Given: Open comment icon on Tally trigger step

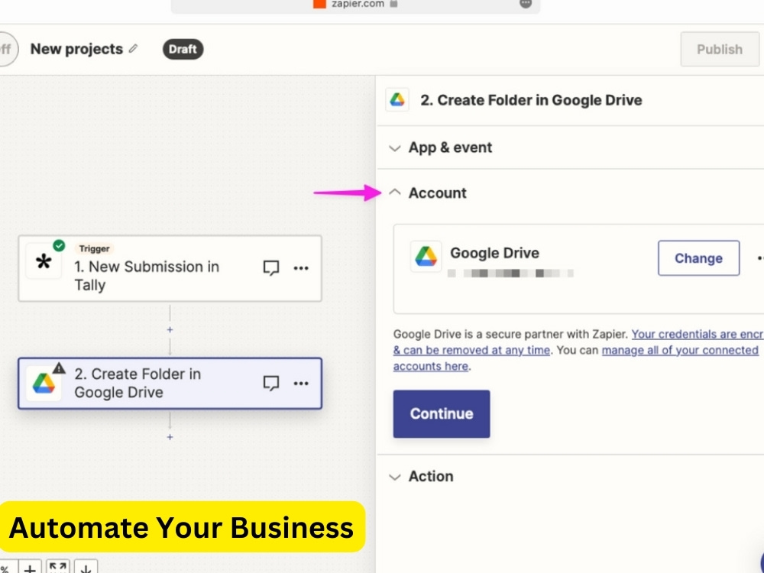Looking at the screenshot, I should pyautogui.click(x=271, y=268).
